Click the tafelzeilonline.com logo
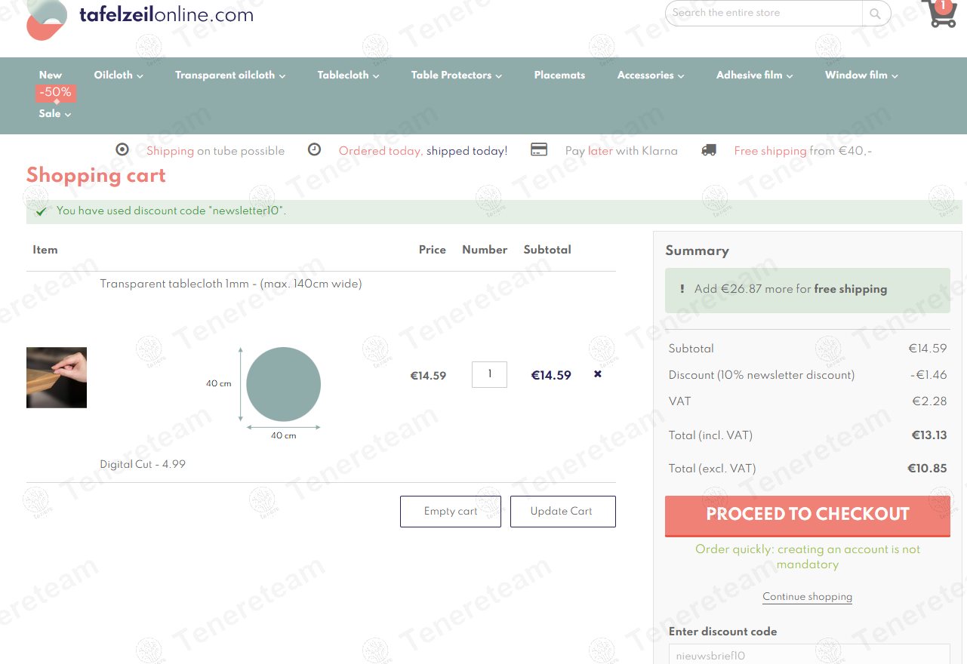The image size is (967, 664). [x=140, y=18]
